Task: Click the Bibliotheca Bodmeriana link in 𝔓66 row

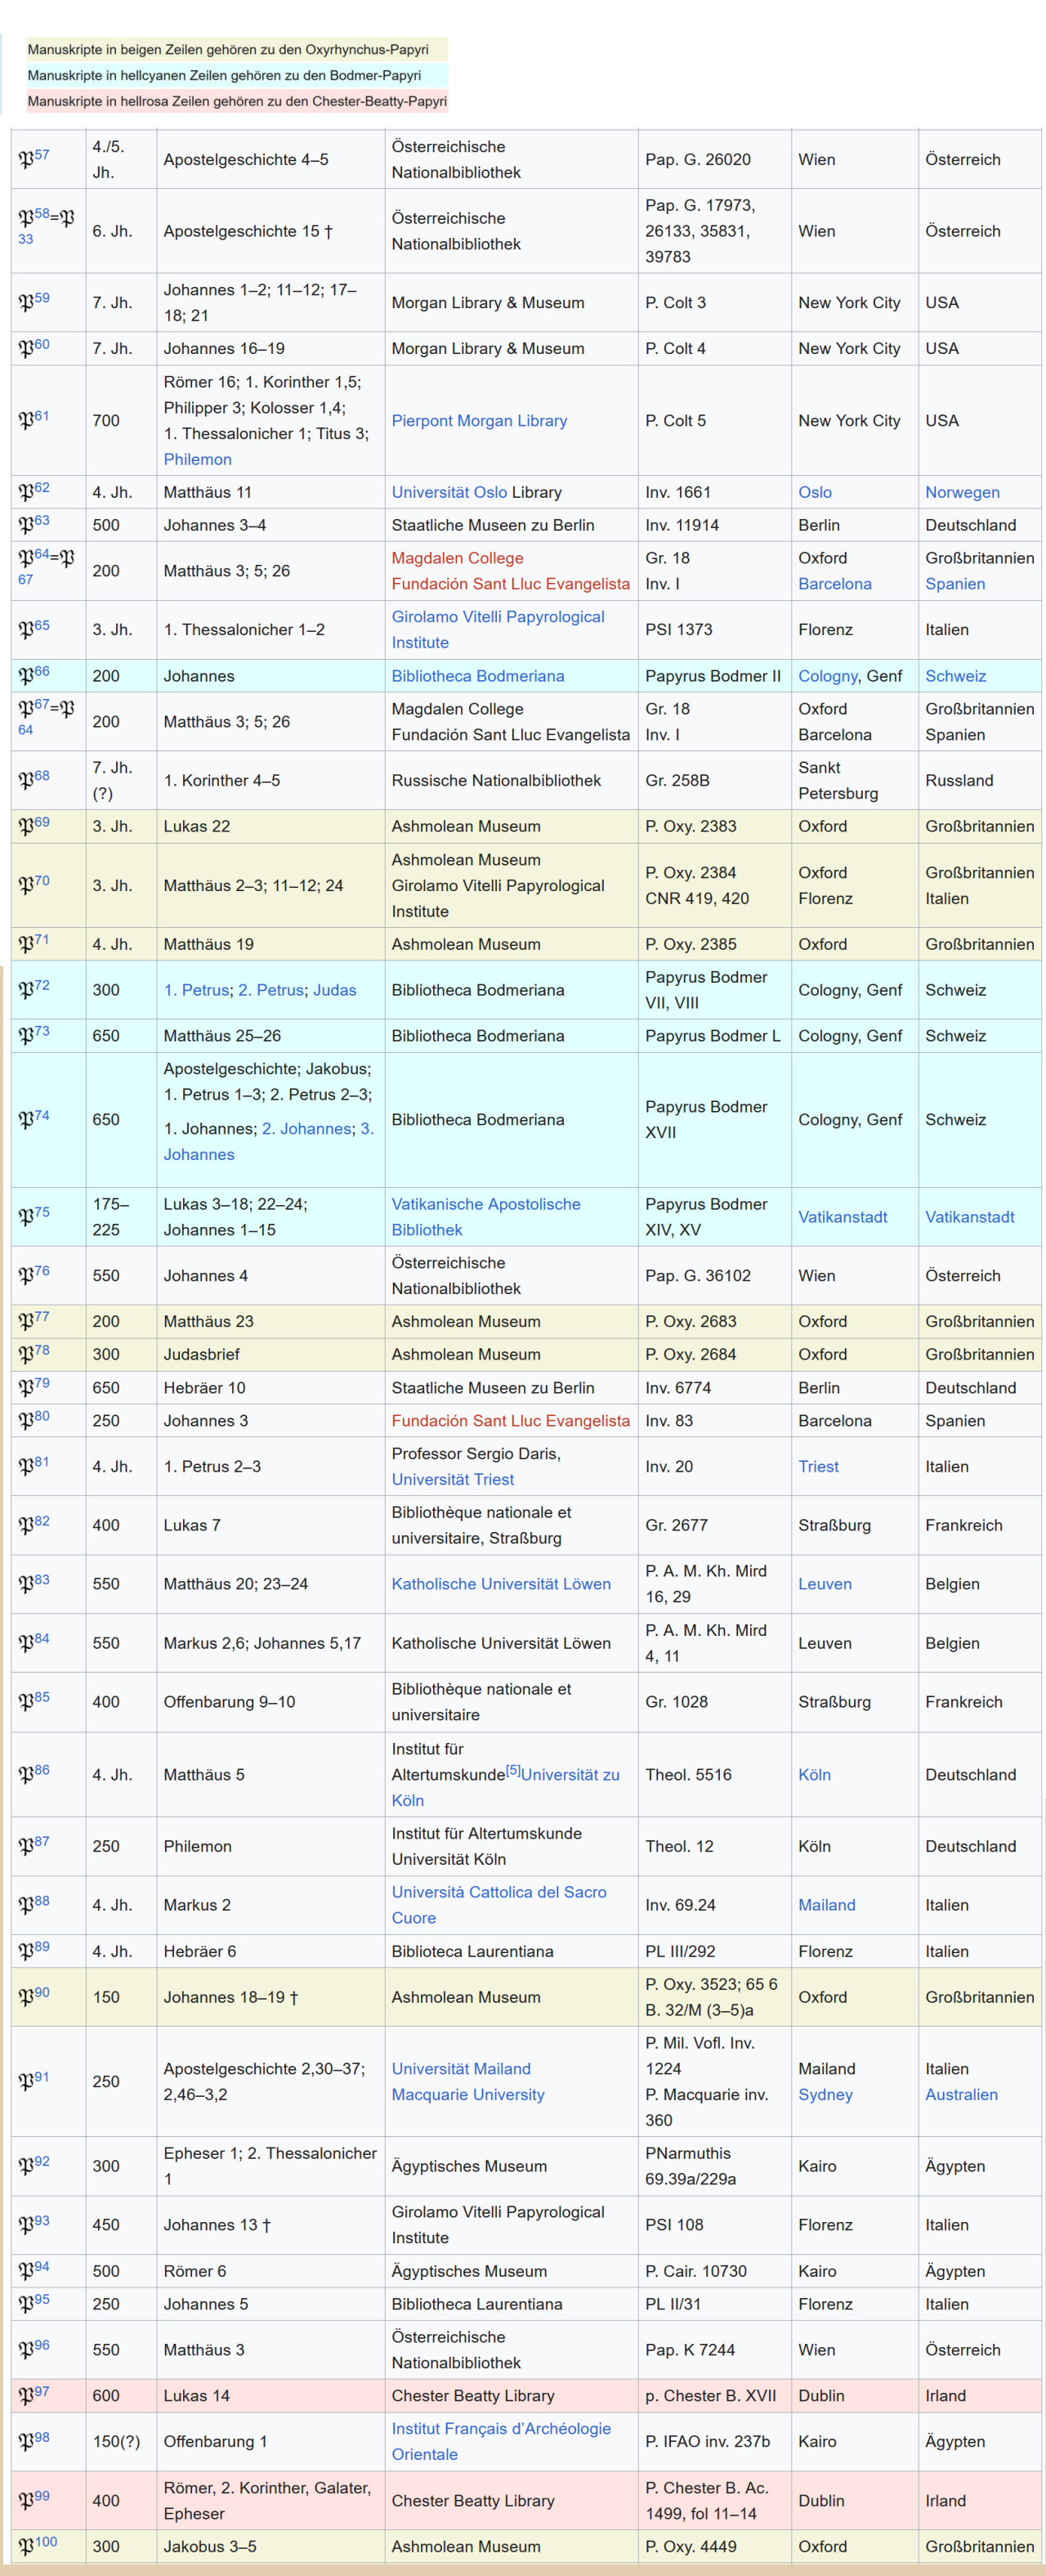Action: click(478, 676)
